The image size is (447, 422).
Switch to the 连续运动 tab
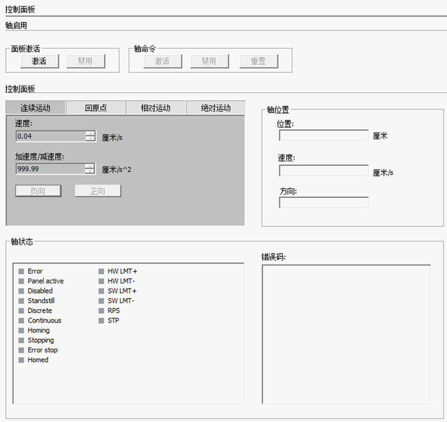click(35, 108)
